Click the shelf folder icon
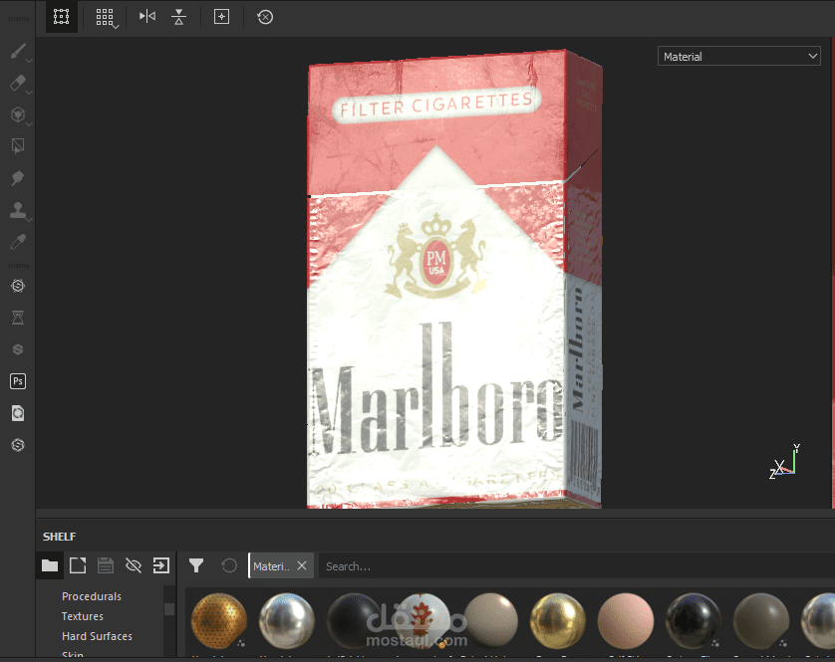Screen dimensions: 835x662 coord(50,565)
